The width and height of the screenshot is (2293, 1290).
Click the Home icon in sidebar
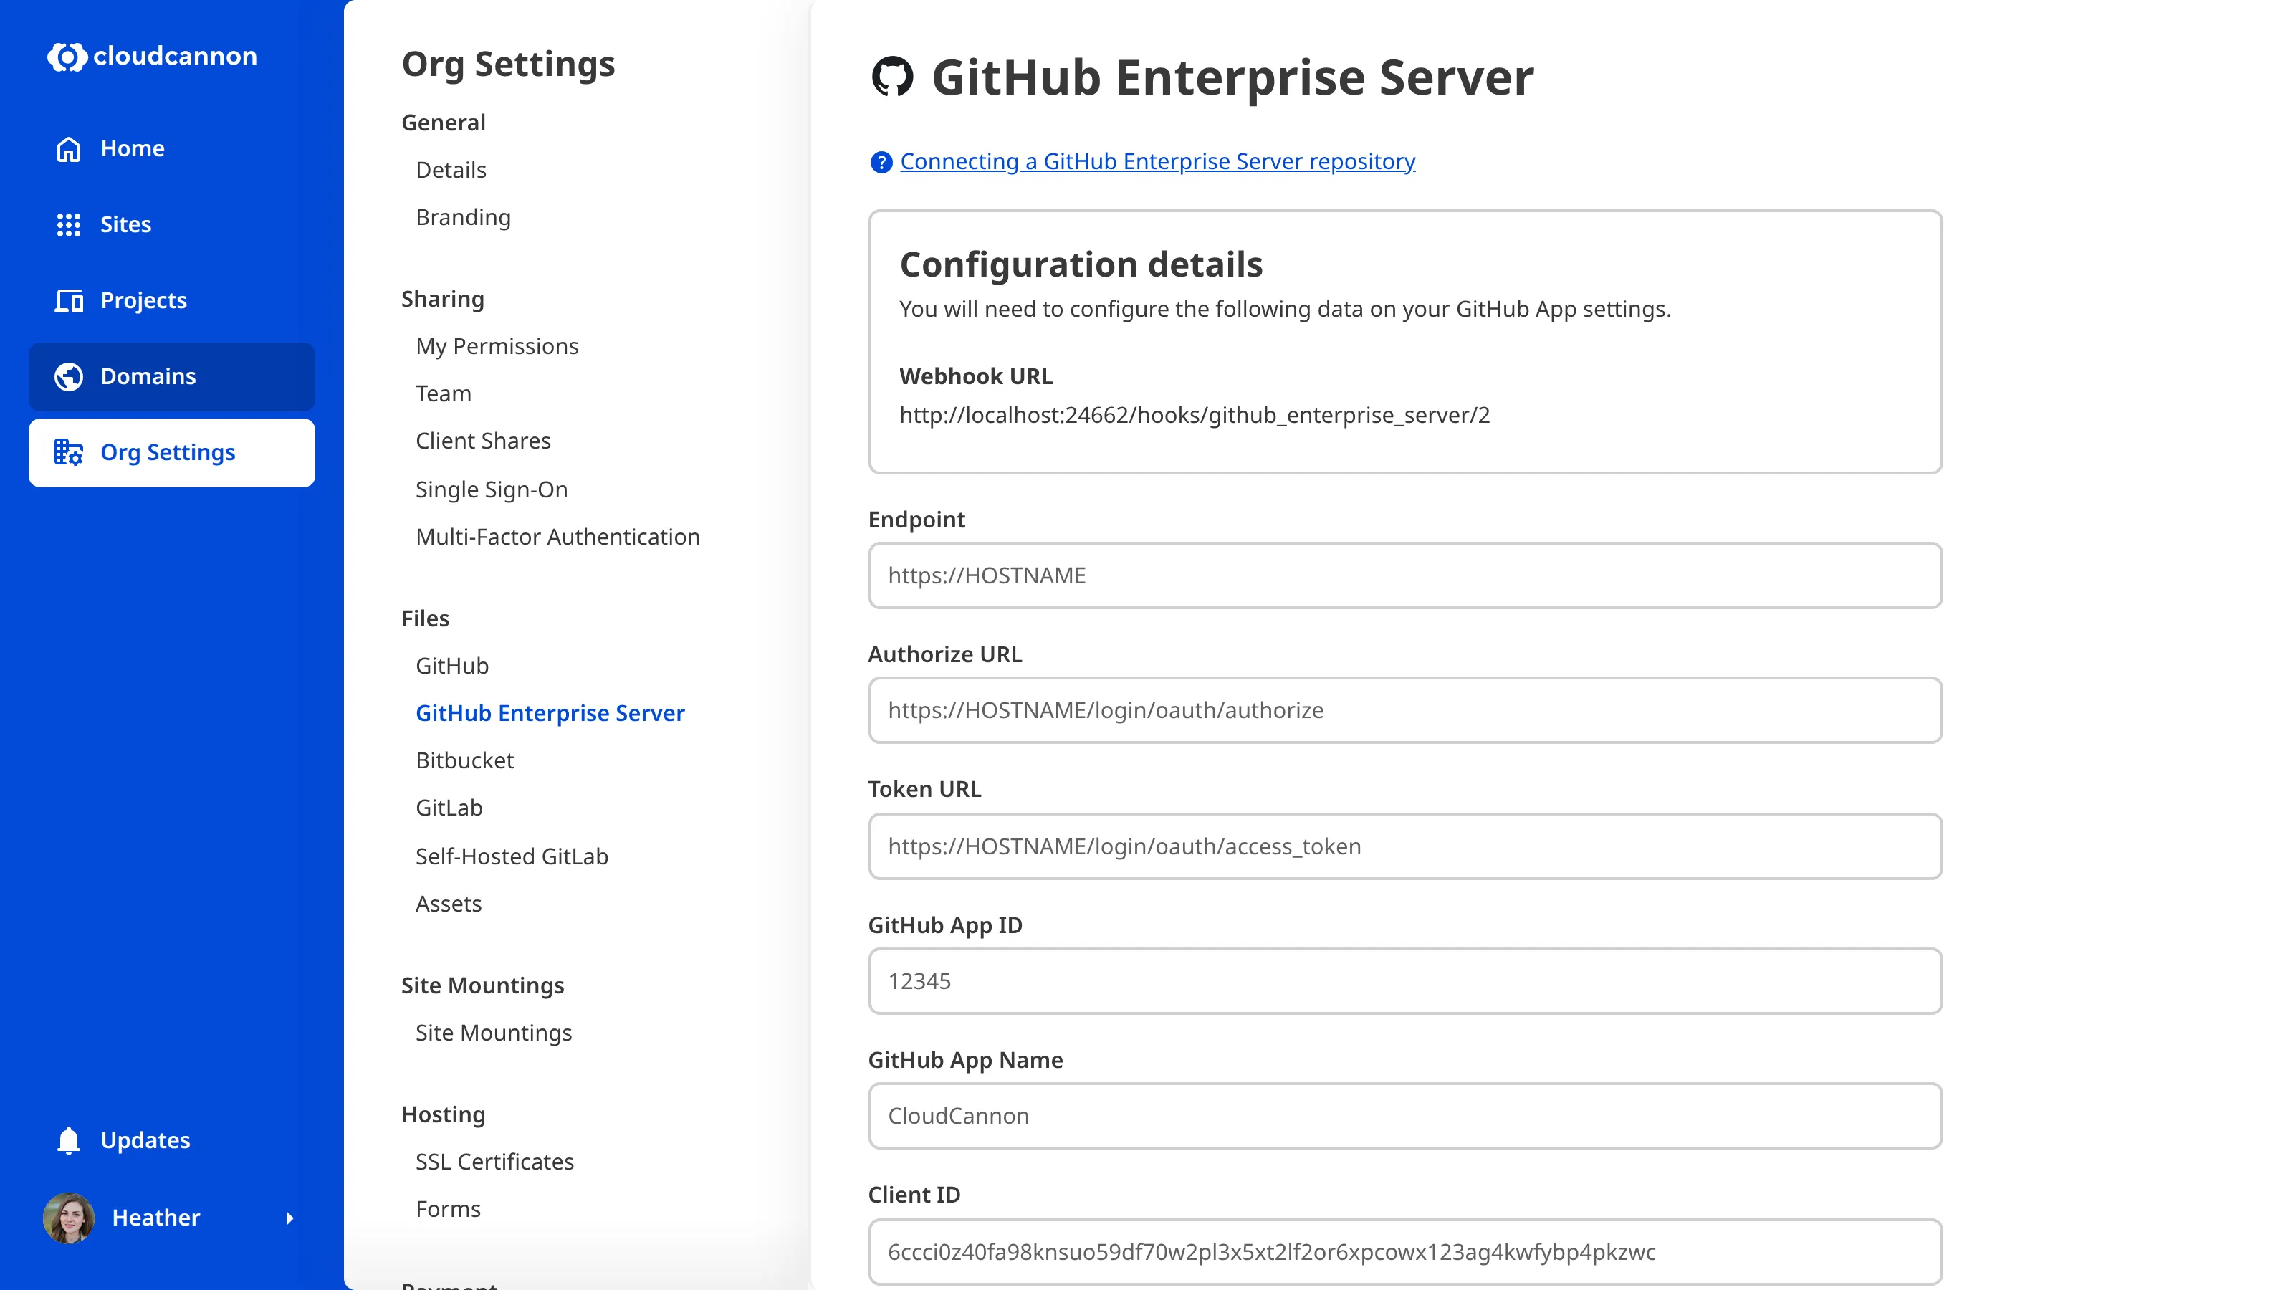(69, 148)
